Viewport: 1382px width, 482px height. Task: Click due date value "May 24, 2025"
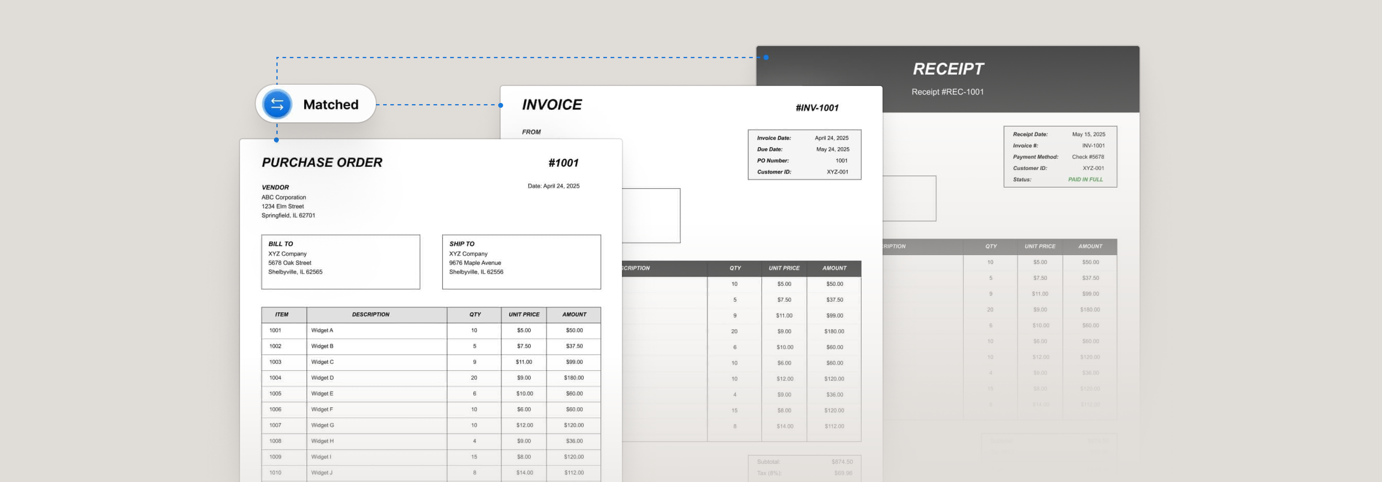point(832,150)
